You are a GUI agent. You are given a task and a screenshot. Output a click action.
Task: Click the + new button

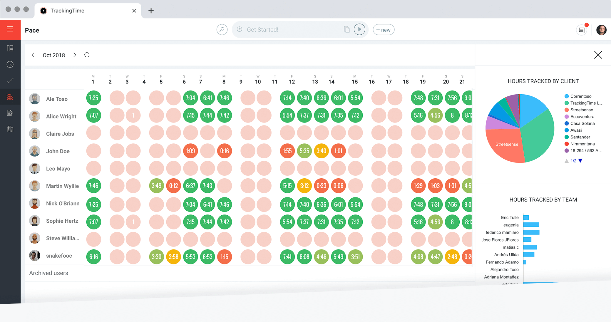pos(384,30)
